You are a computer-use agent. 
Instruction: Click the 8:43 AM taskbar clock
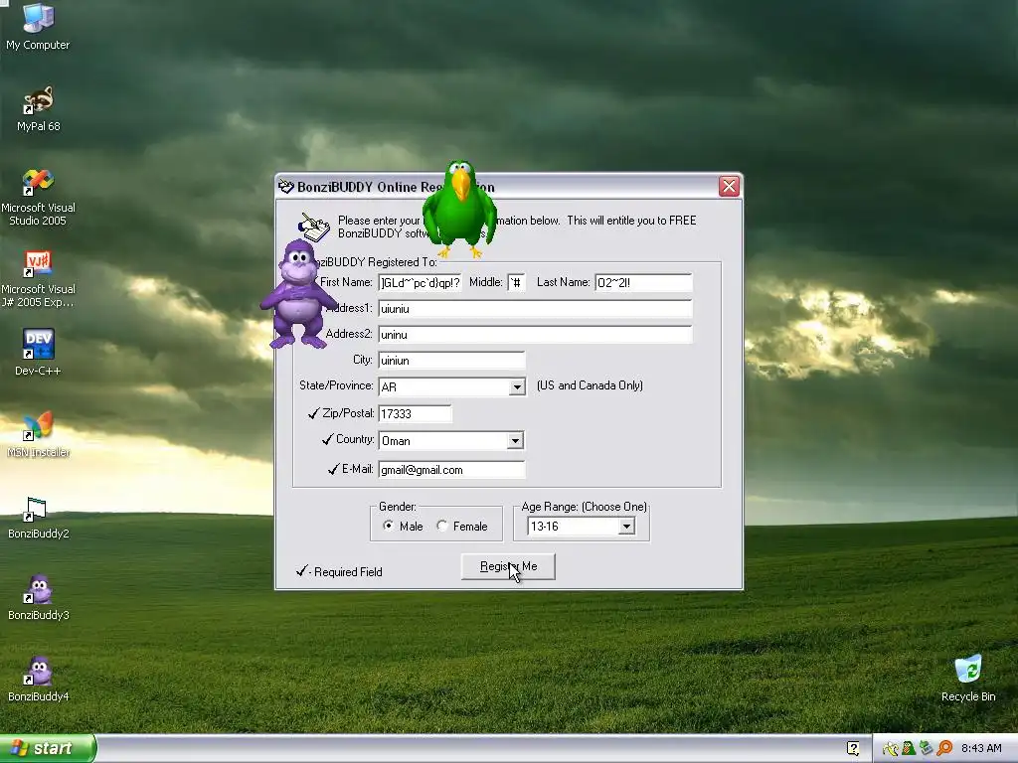tap(981, 748)
